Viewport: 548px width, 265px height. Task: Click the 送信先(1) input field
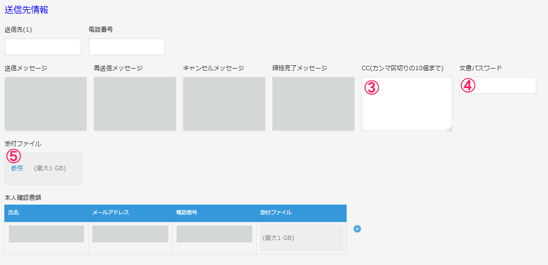pyautogui.click(x=43, y=47)
